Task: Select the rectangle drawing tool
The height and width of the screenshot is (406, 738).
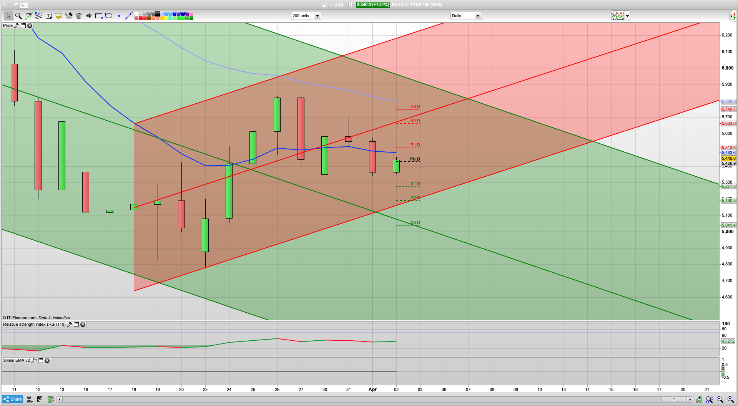Action: tap(99, 16)
